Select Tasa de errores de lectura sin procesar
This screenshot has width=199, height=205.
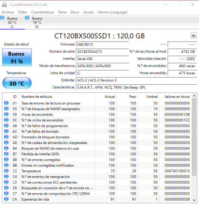(x=51, y=103)
